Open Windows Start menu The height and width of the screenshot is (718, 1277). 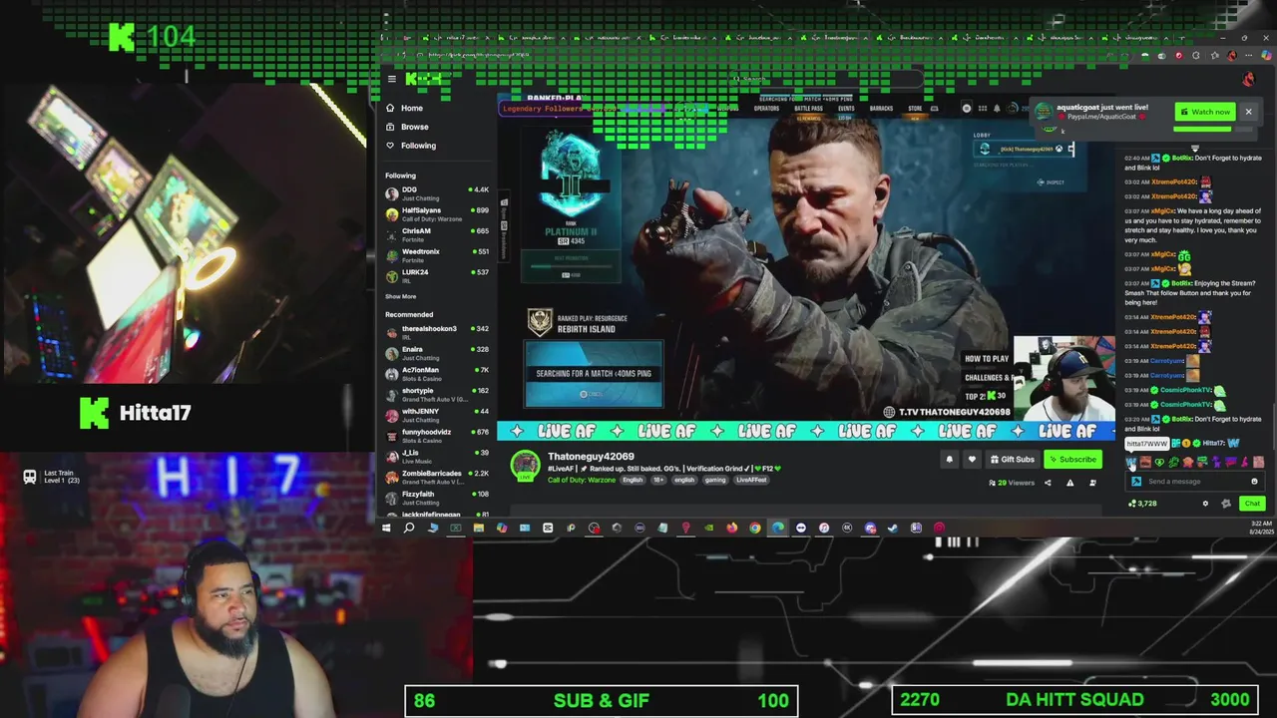[x=386, y=528]
